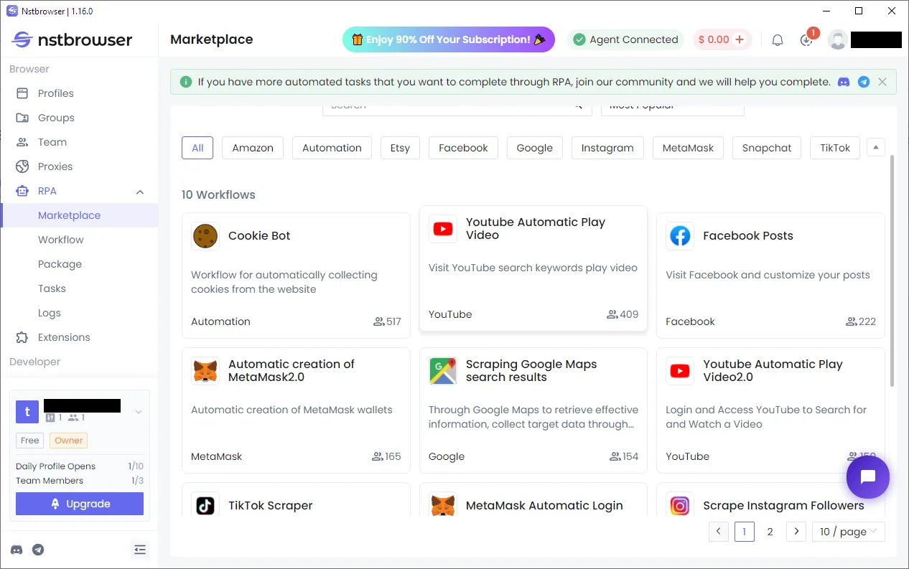Image resolution: width=909 pixels, height=569 pixels.
Task: Open the rewards icon with red badge
Action: (x=807, y=39)
